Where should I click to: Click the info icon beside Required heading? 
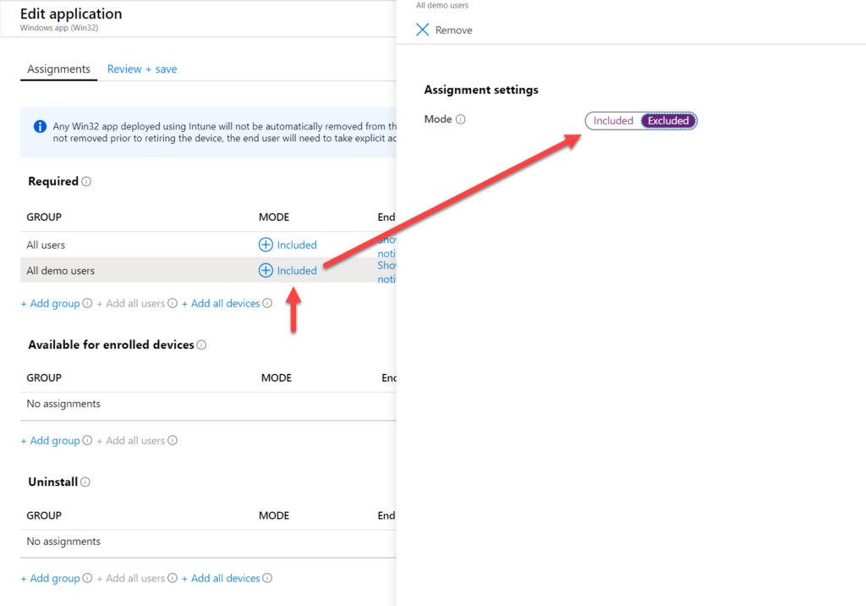point(88,180)
